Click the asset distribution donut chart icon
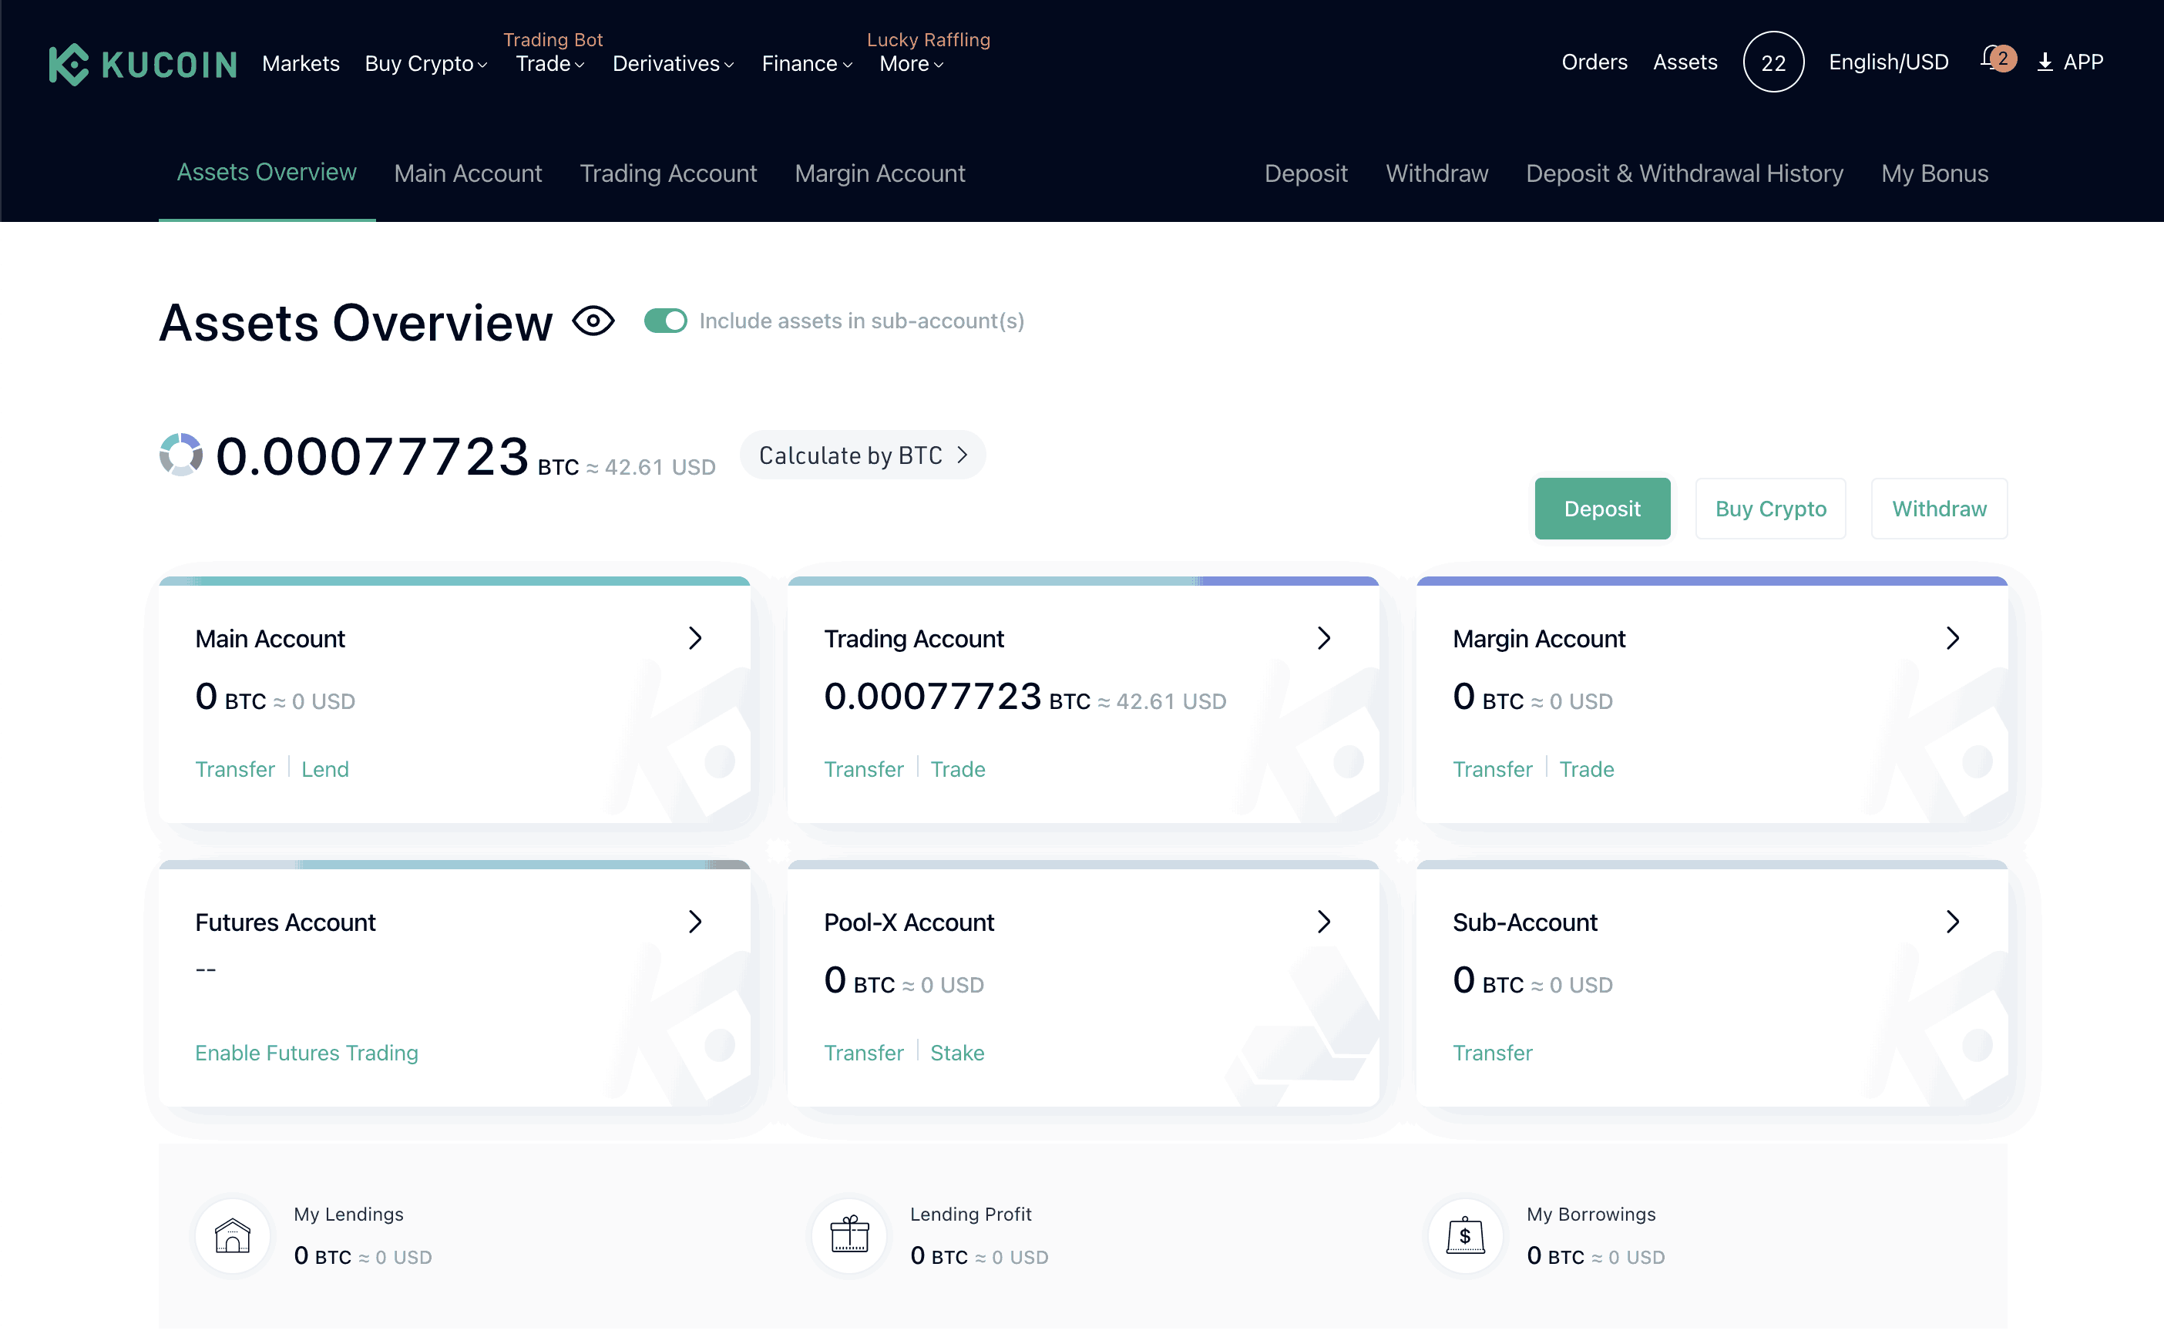2164x1344 pixels. click(181, 455)
